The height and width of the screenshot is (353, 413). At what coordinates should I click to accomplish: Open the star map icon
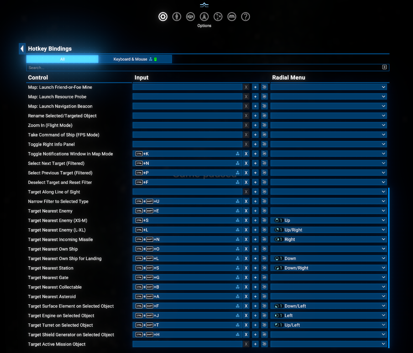pos(218,17)
